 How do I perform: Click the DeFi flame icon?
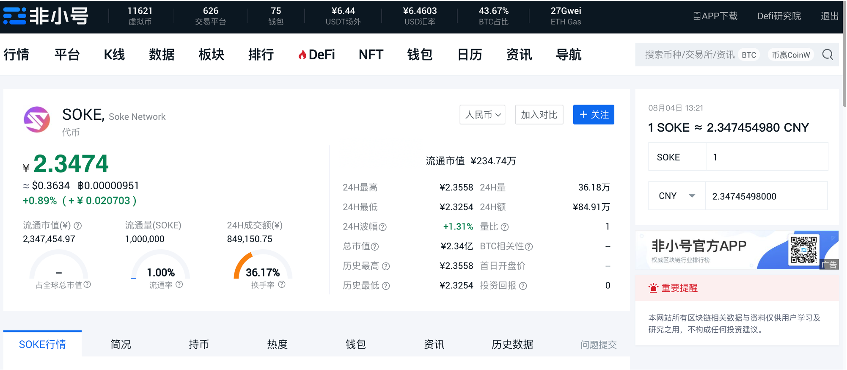[x=302, y=55]
